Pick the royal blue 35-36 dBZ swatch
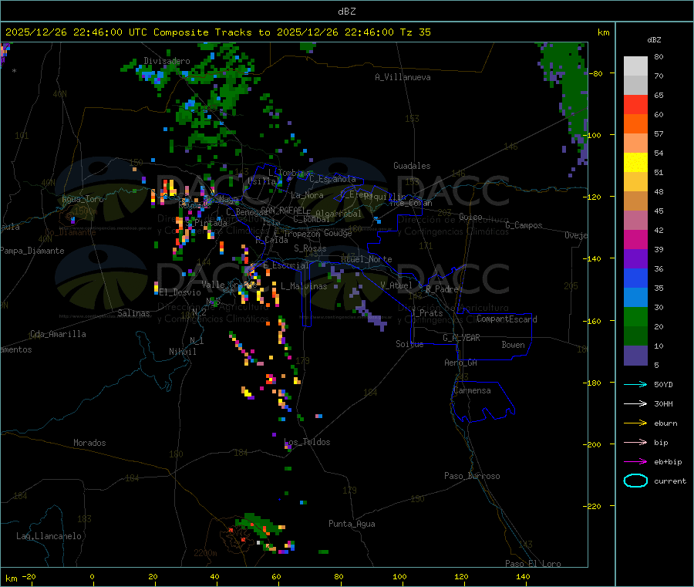This screenshot has height=587, width=694. [x=635, y=278]
